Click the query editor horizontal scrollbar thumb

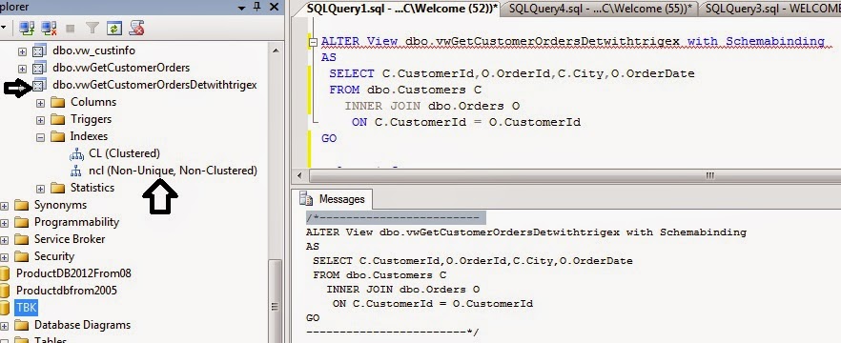tap(709, 175)
